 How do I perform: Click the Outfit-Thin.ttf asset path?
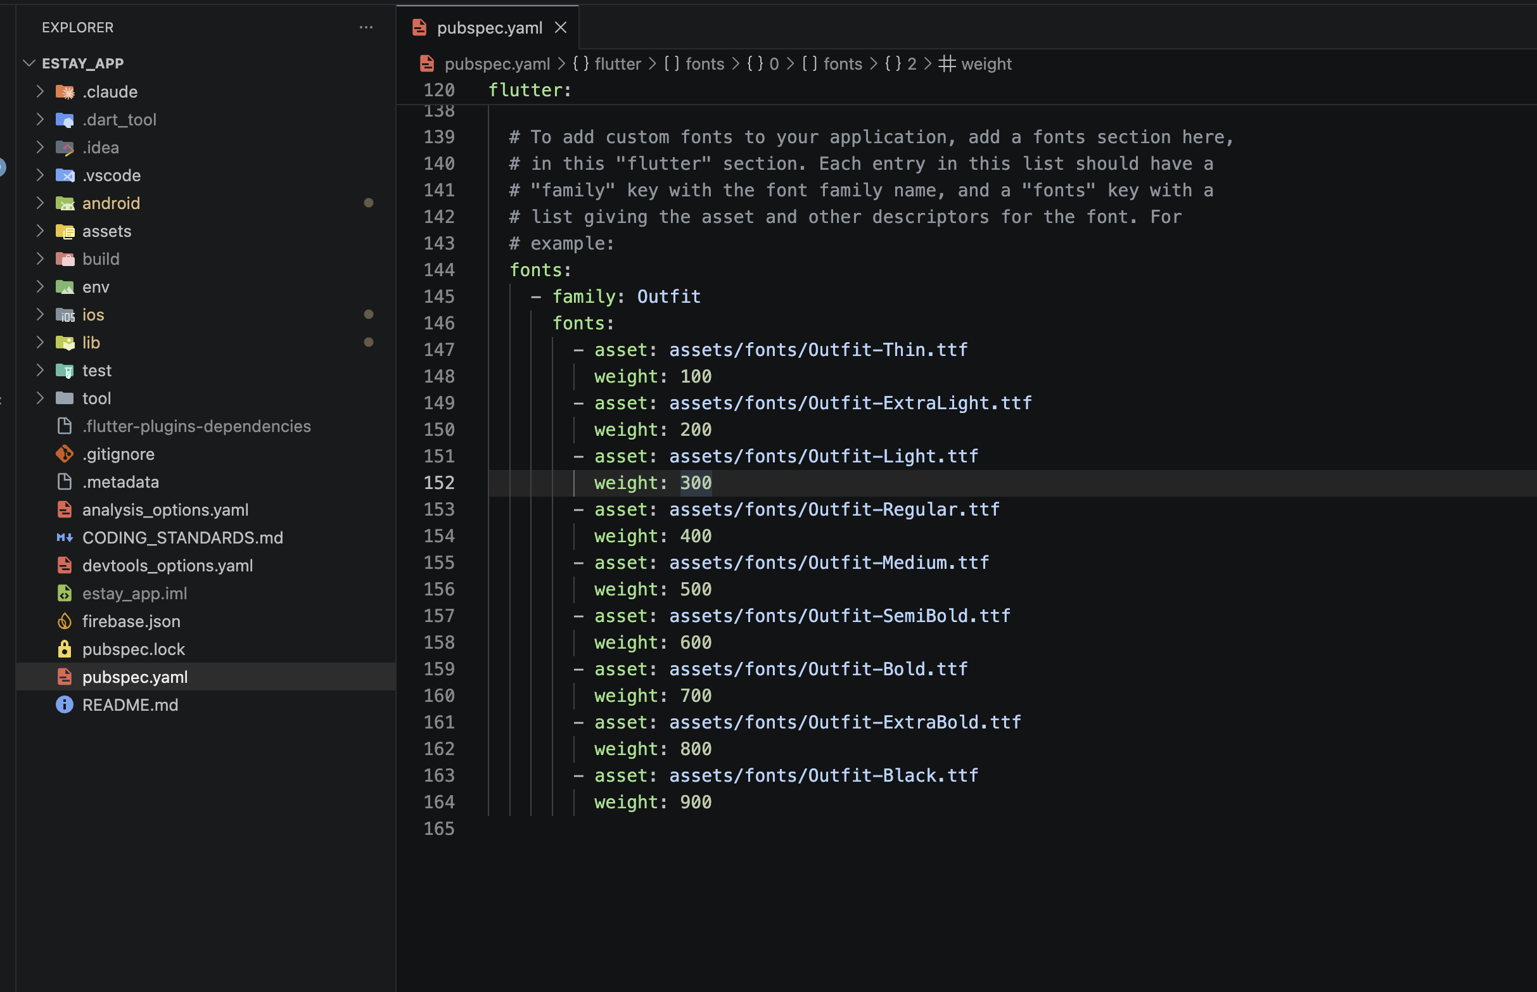[818, 350]
